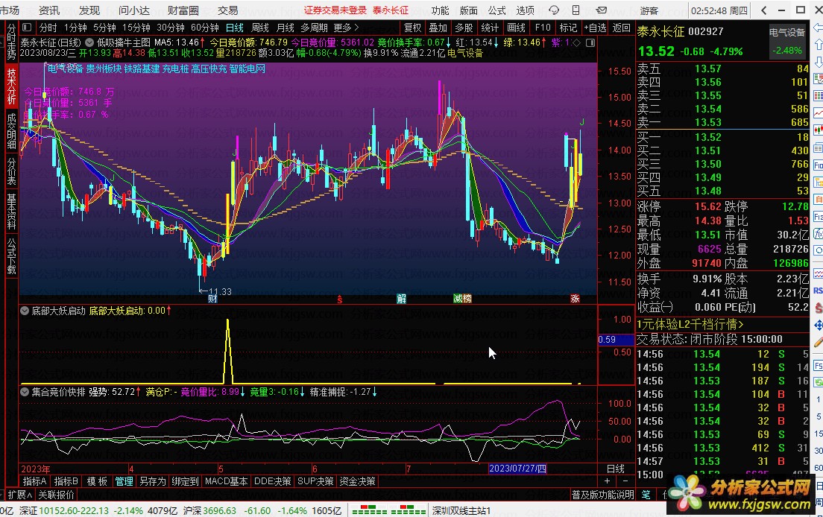Click the 复权 toolbar button
This screenshot has height=517, width=823.
(x=412, y=28)
